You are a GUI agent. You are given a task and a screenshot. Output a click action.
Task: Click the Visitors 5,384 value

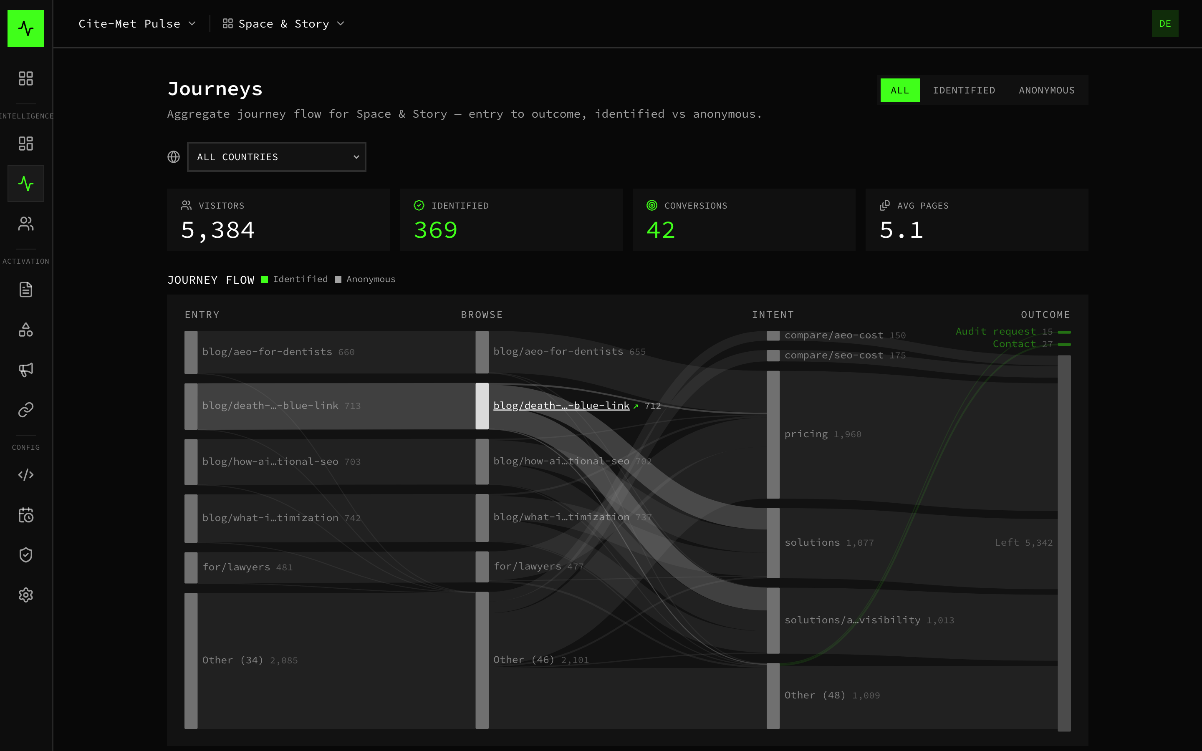[x=218, y=230]
